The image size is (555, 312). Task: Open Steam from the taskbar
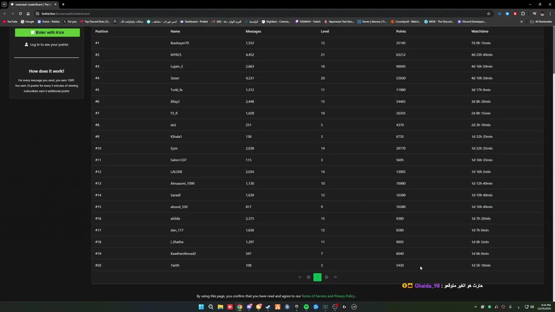pos(268,307)
